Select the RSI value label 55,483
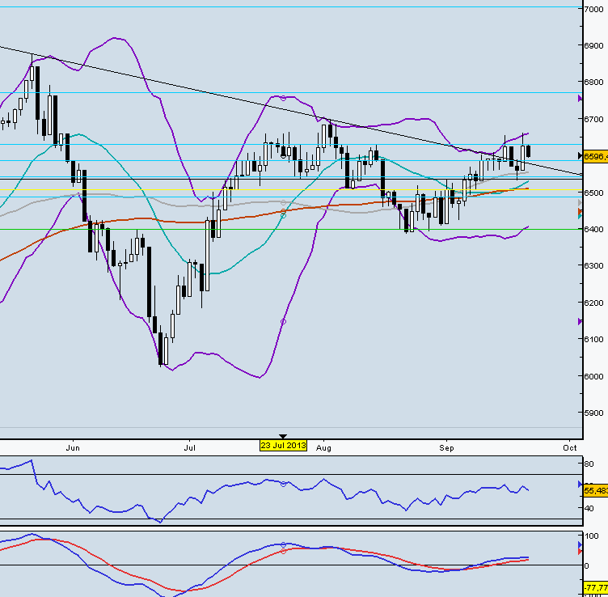The image size is (608, 597). click(596, 491)
